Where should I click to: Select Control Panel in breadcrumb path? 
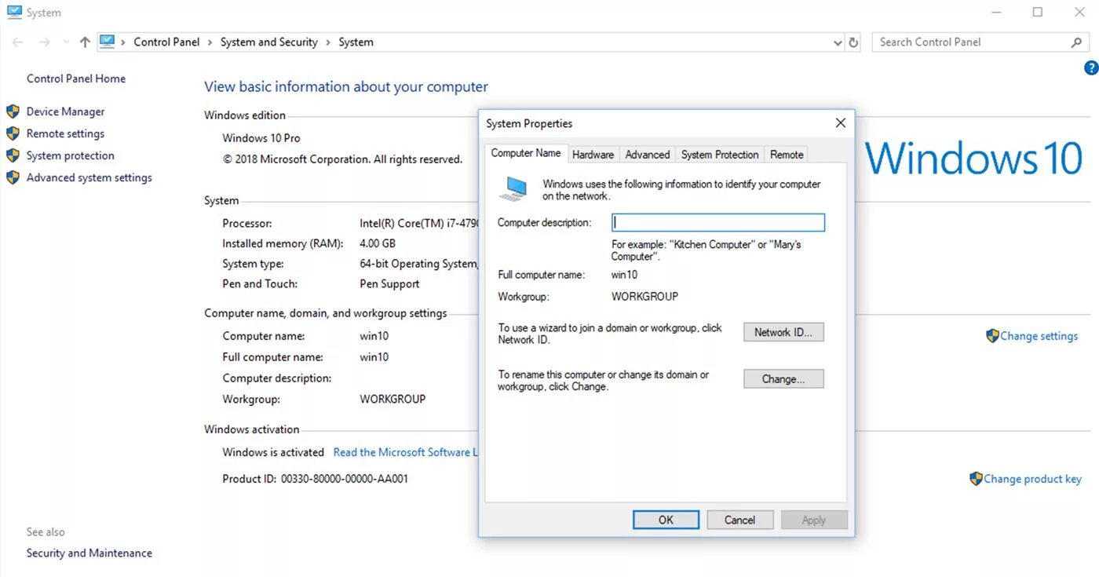[166, 42]
